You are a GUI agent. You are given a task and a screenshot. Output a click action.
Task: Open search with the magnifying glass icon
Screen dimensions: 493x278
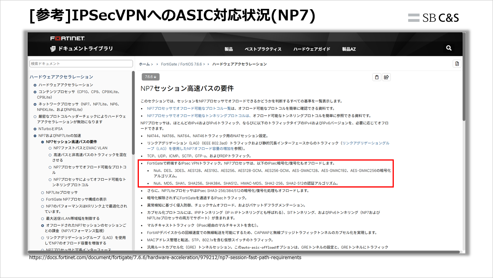click(448, 48)
